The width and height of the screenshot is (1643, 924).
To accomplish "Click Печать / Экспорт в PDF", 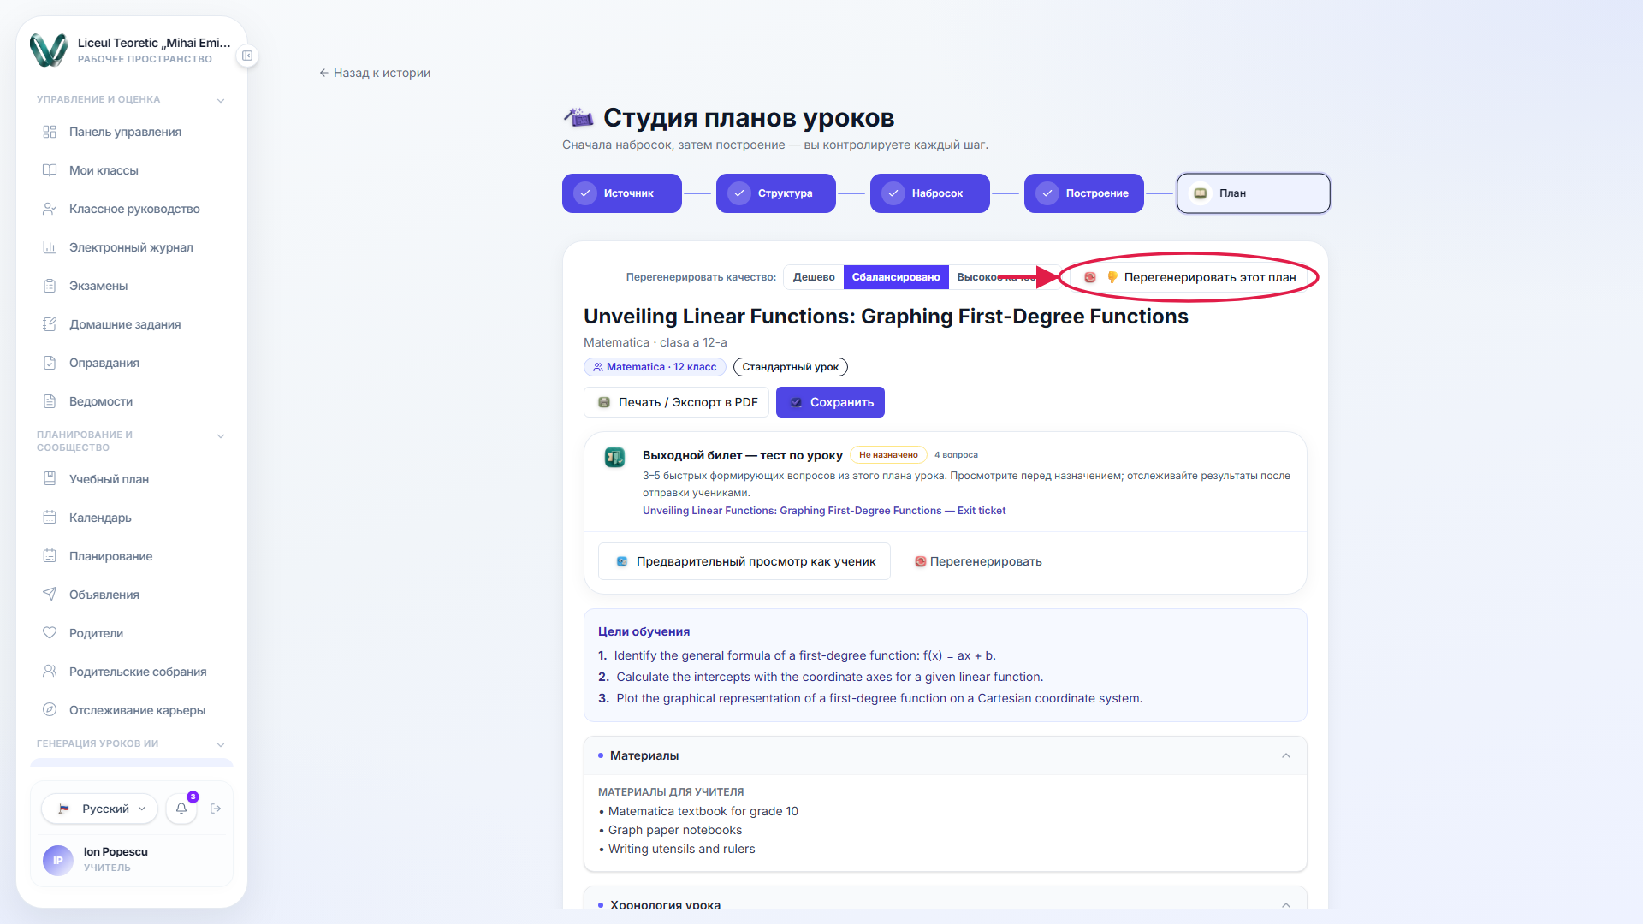I will click(676, 402).
